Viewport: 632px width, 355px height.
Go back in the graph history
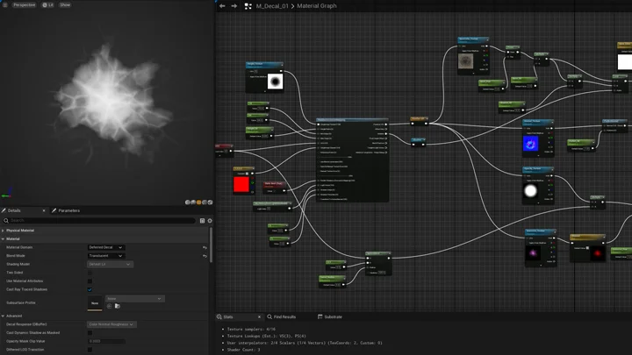coord(222,6)
